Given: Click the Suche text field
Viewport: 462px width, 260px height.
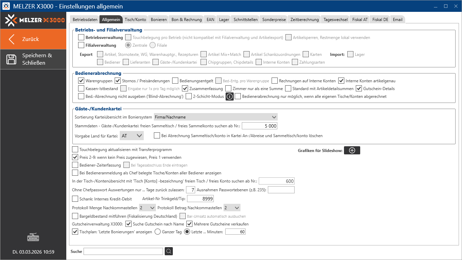Looking at the screenshot, I should click(x=123, y=251).
